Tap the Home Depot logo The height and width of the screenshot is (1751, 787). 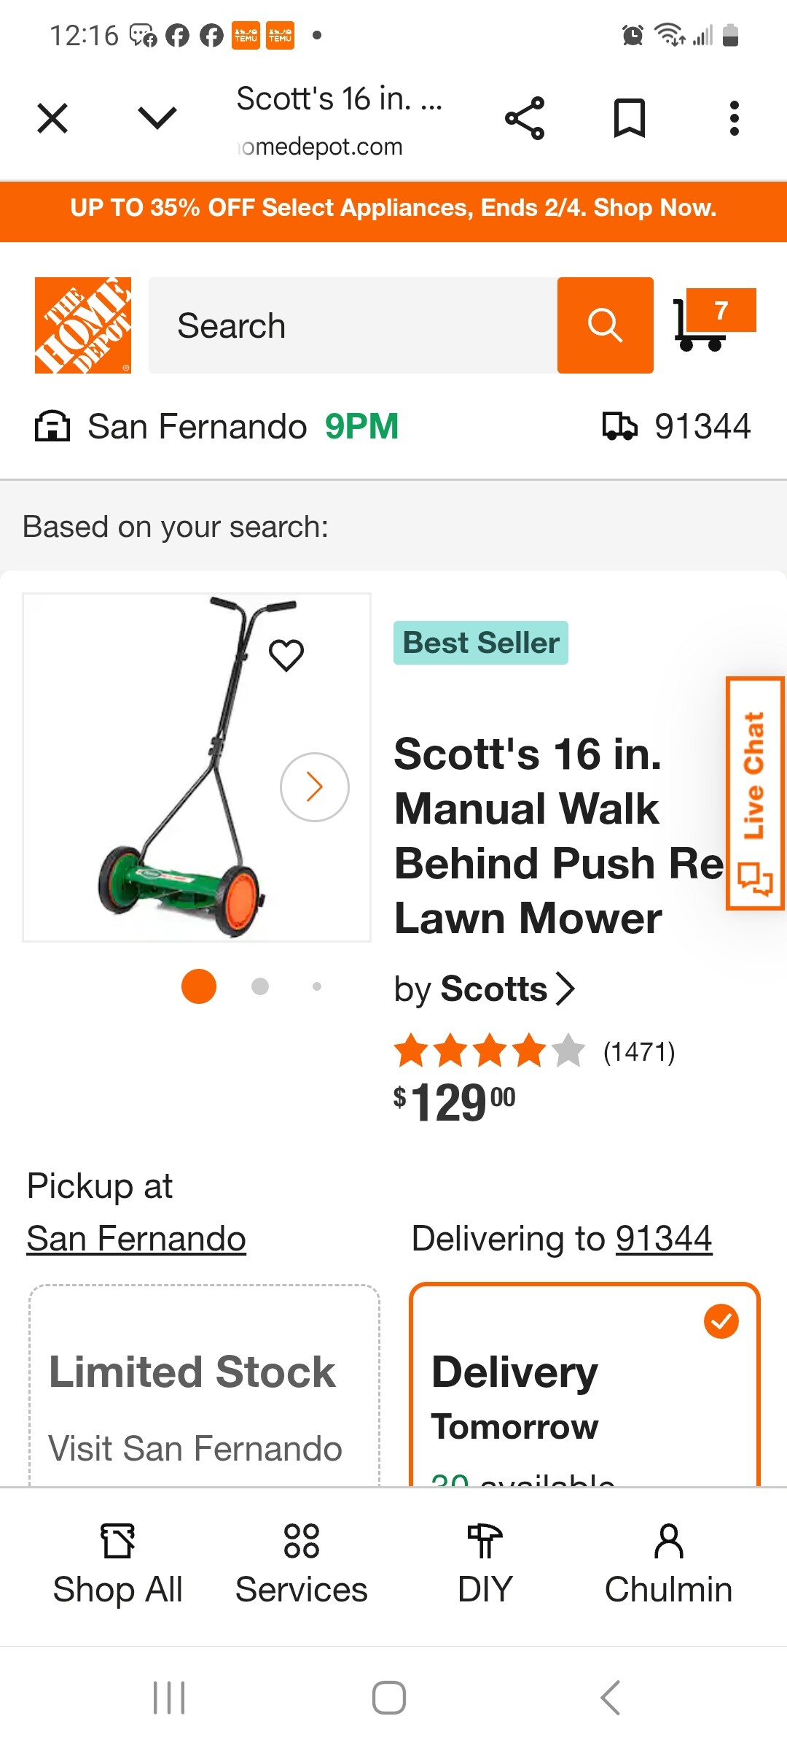pos(83,325)
